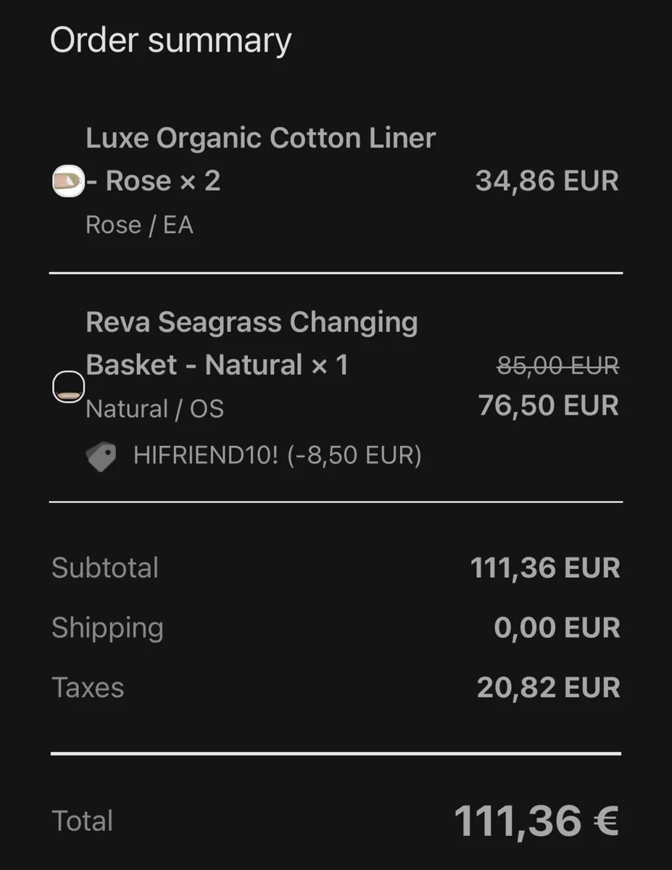Click the Natural / OS variant text
This screenshot has width=672, height=870.
click(154, 410)
